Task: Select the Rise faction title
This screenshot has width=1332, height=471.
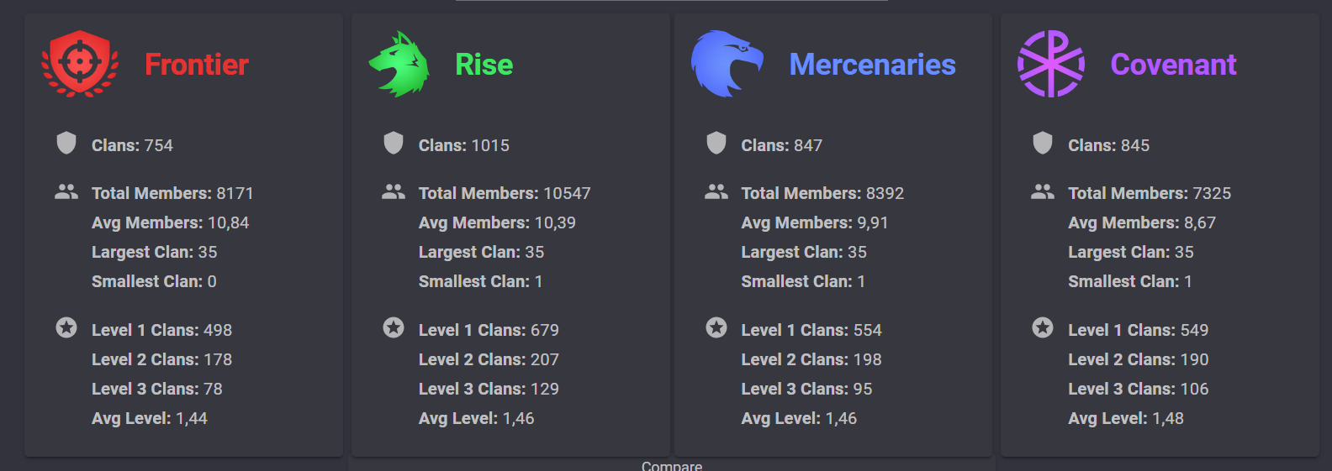Action: point(484,65)
